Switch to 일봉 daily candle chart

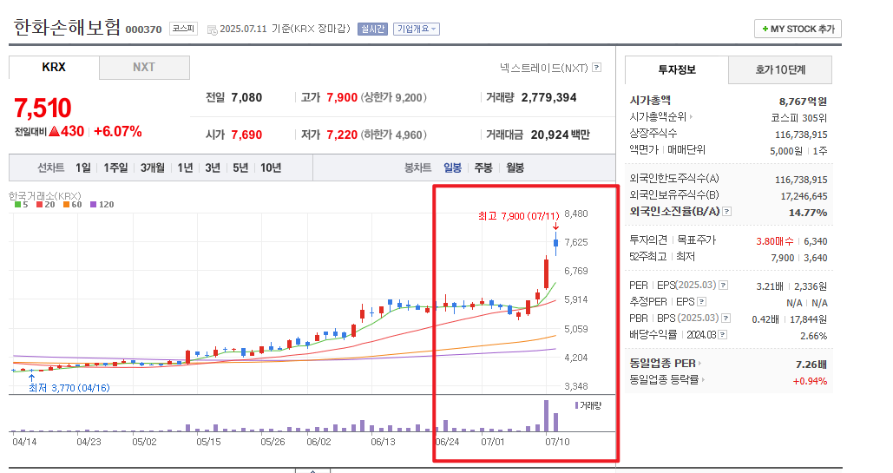(x=453, y=168)
